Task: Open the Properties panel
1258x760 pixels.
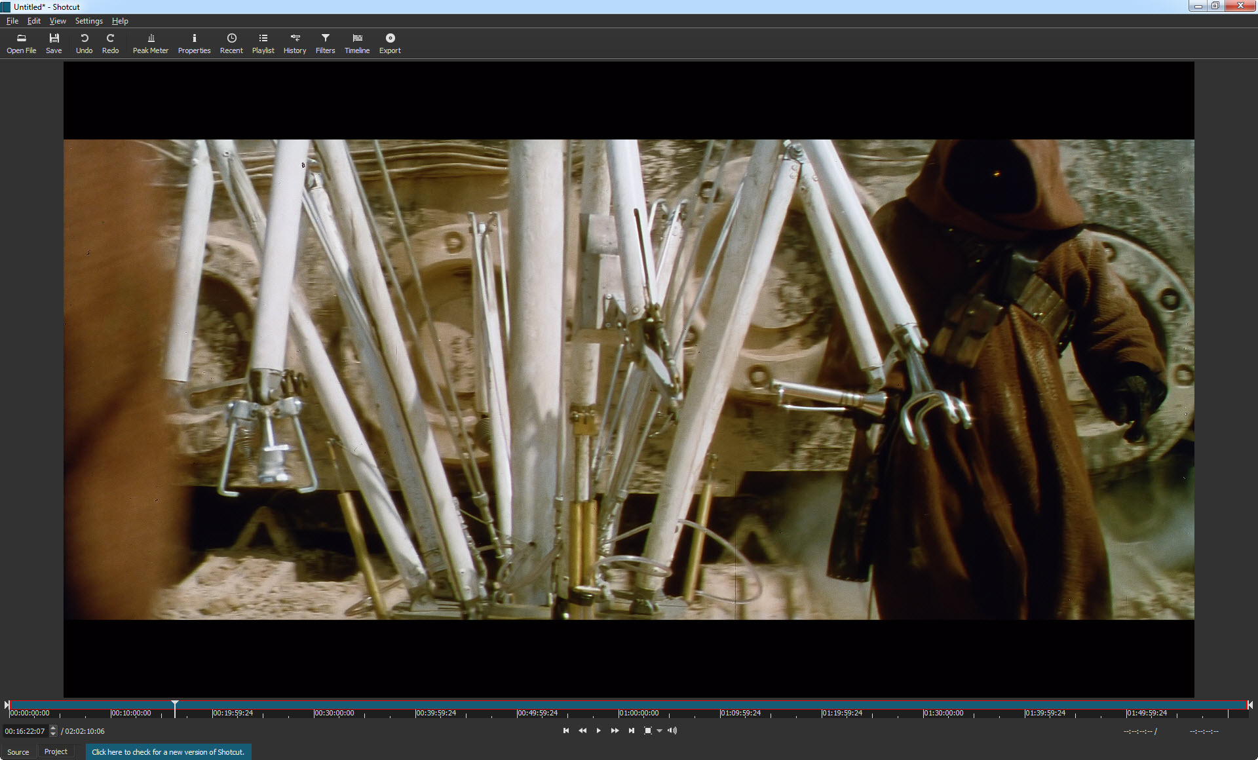Action: 194,43
